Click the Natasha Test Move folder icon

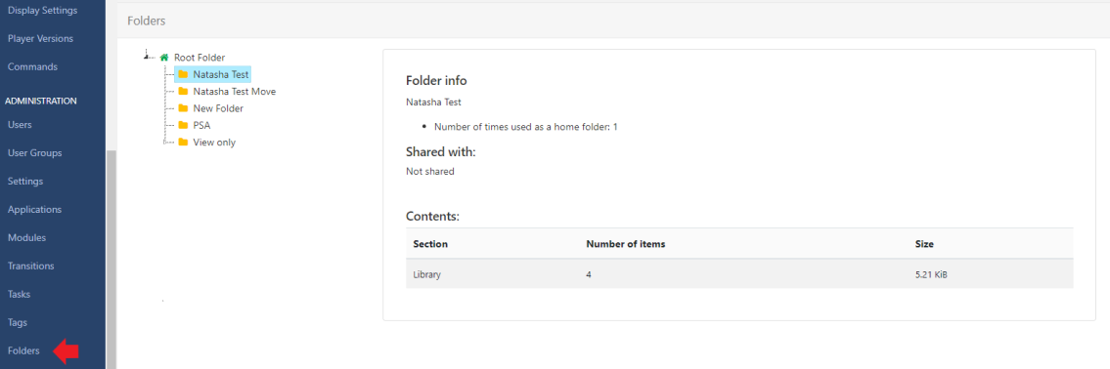tap(183, 91)
